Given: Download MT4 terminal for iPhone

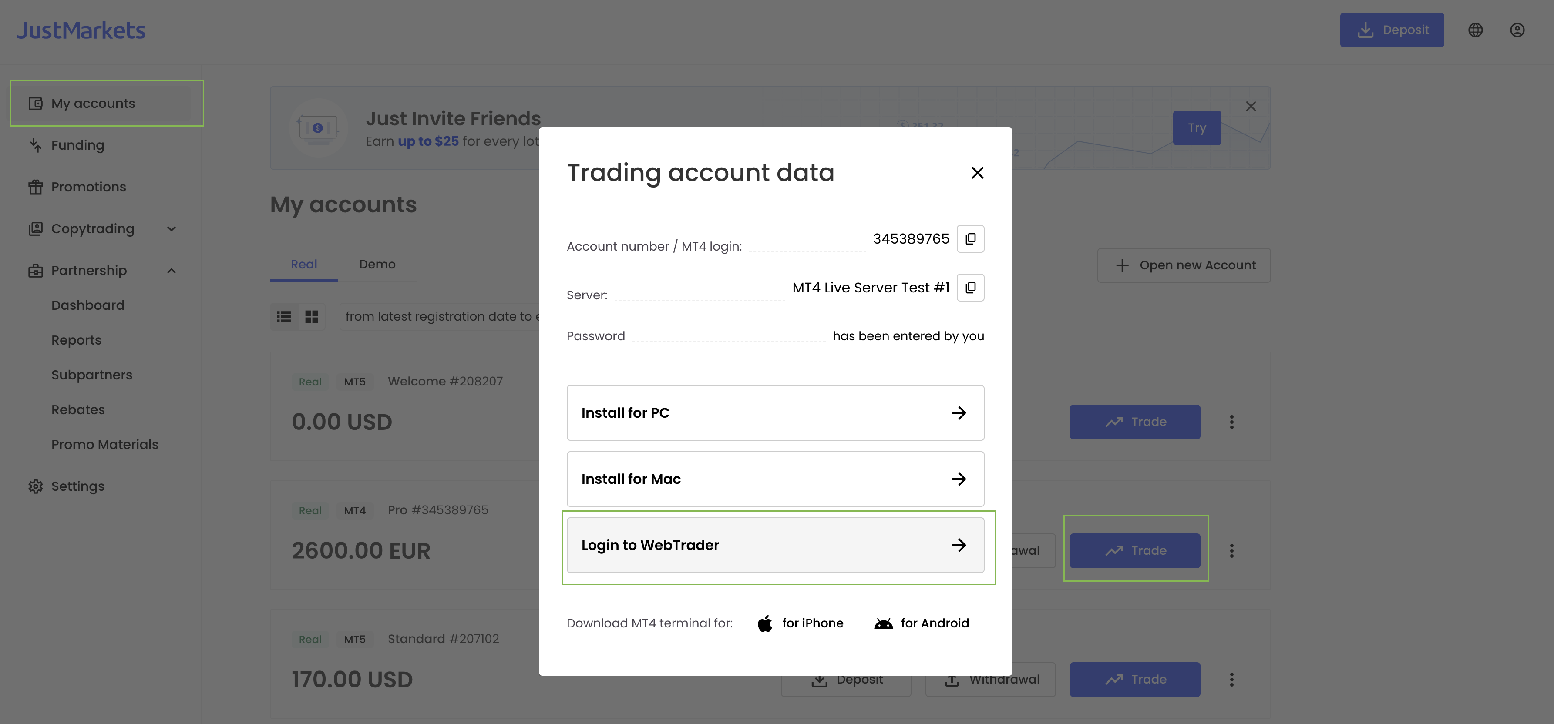Looking at the screenshot, I should [x=801, y=623].
